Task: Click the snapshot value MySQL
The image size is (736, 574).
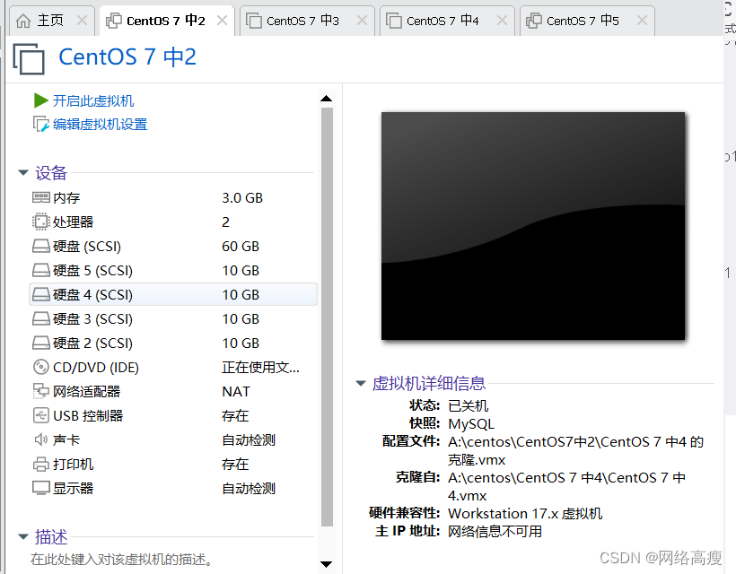Action: coord(471,424)
